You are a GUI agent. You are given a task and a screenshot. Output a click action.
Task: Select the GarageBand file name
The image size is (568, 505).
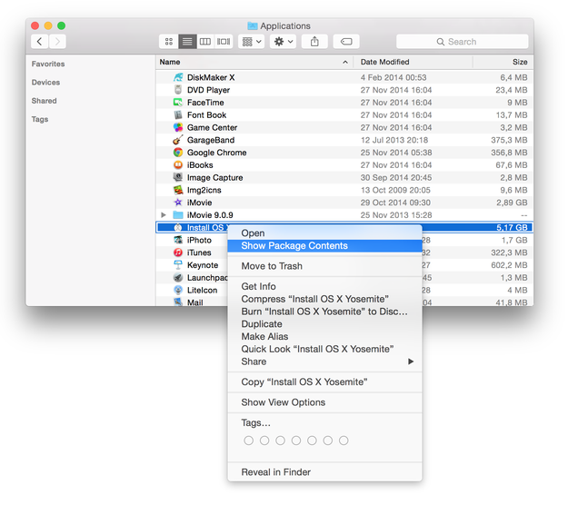(211, 140)
